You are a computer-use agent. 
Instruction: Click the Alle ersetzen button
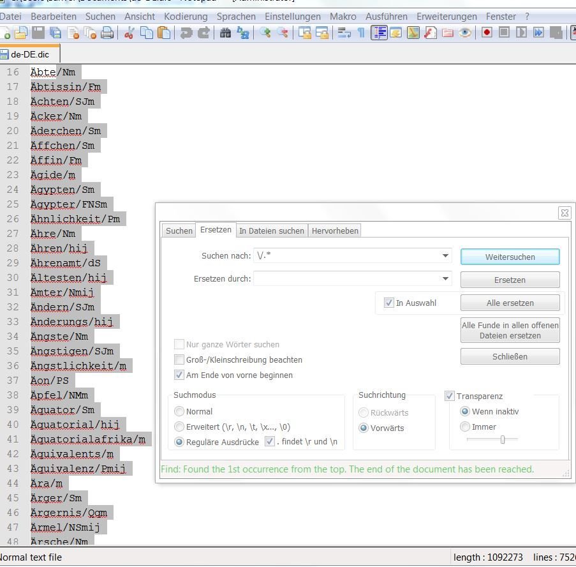(x=510, y=303)
